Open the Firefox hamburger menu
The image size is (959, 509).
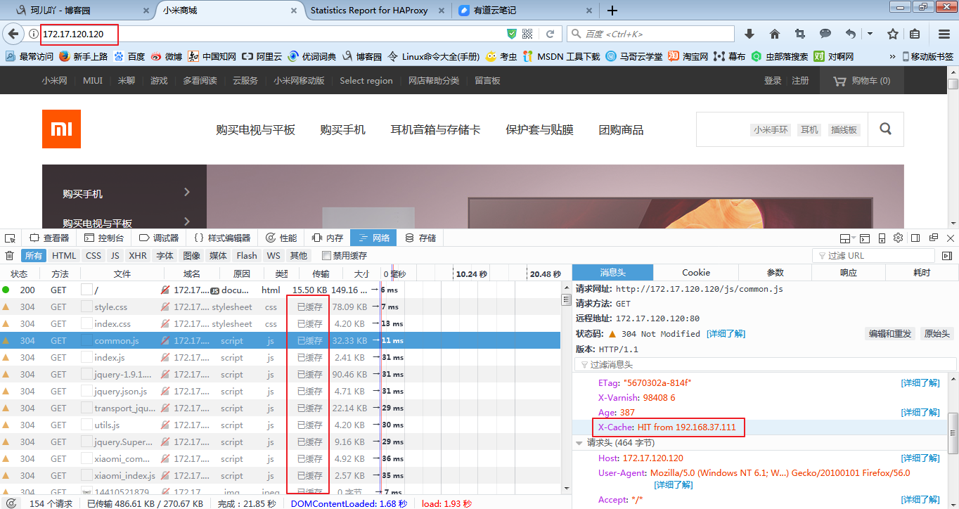(x=943, y=33)
